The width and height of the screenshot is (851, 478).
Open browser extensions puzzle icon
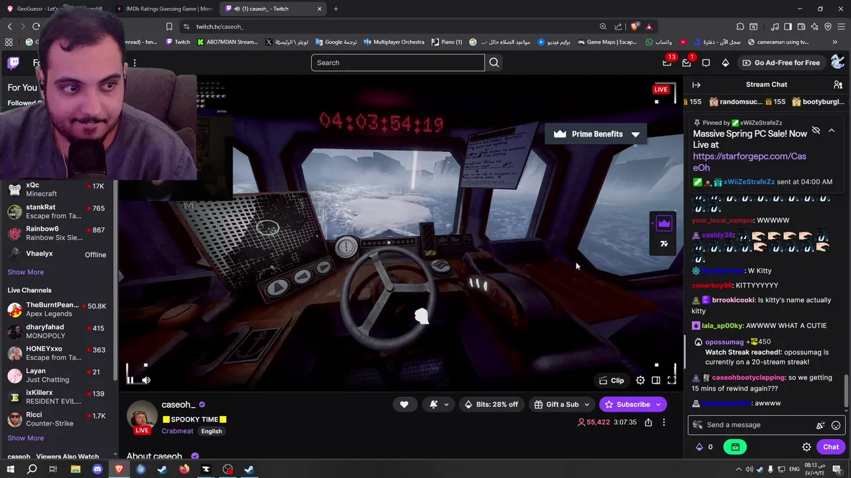point(740,27)
